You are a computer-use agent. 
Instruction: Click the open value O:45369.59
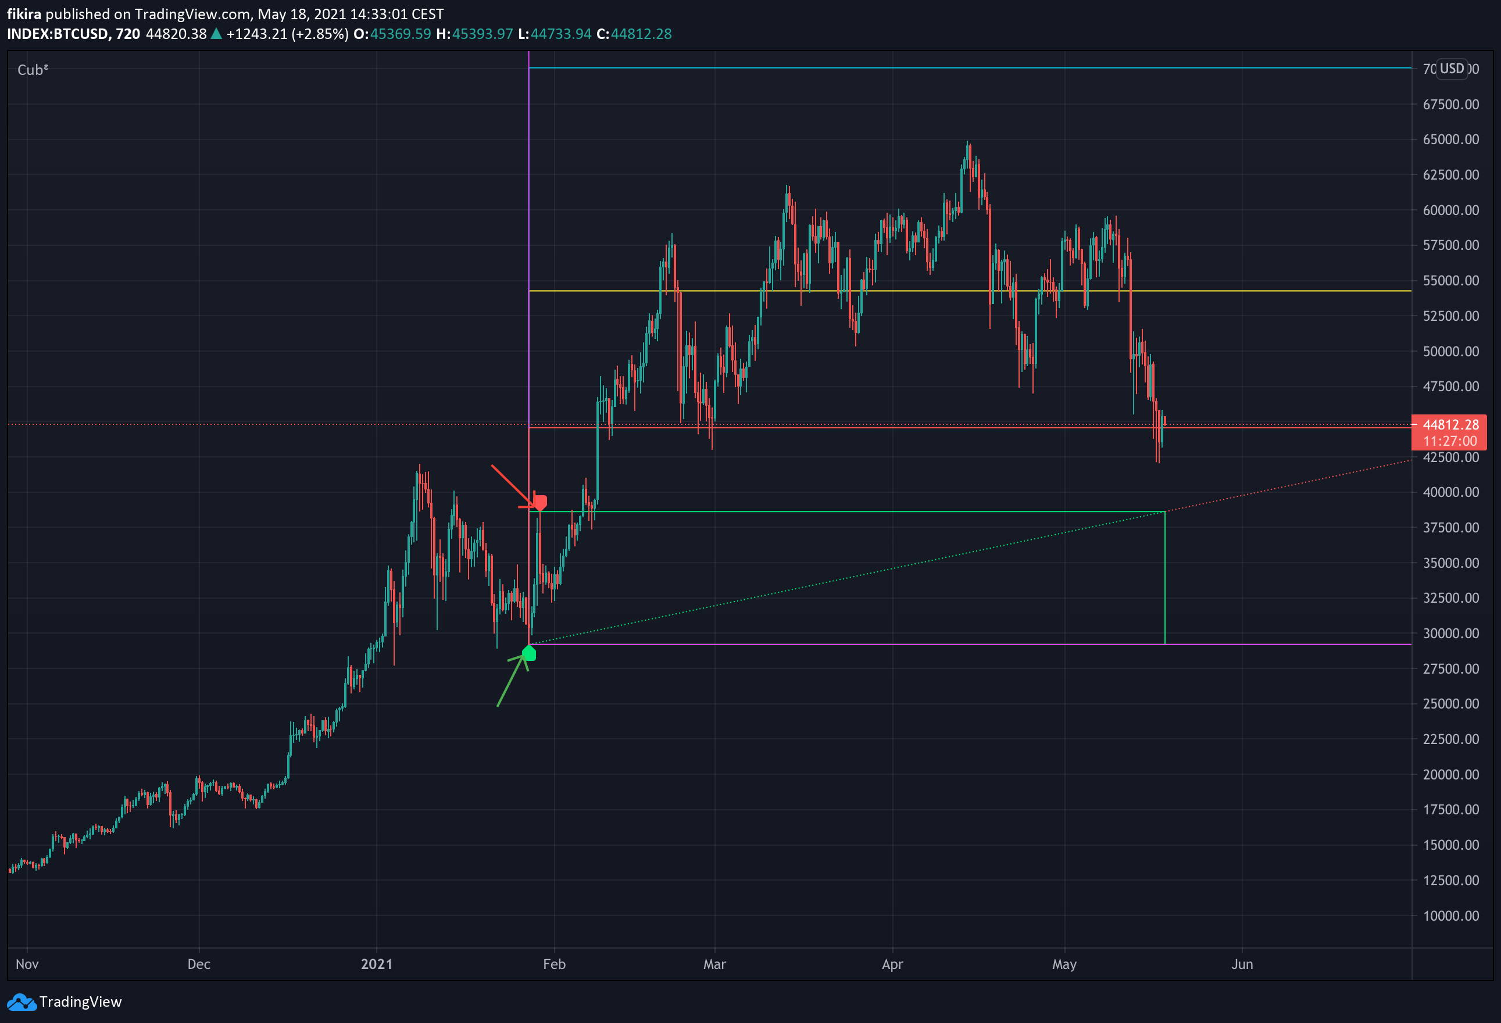tap(392, 34)
